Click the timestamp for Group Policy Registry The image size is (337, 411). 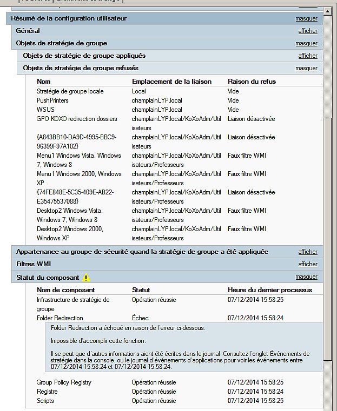255,382
